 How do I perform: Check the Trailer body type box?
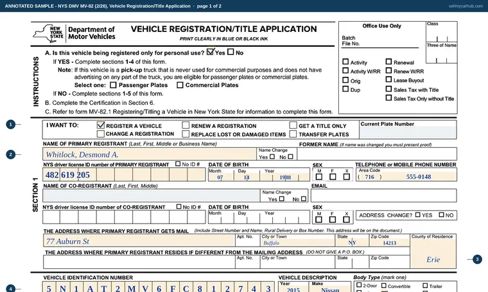pos(425,286)
